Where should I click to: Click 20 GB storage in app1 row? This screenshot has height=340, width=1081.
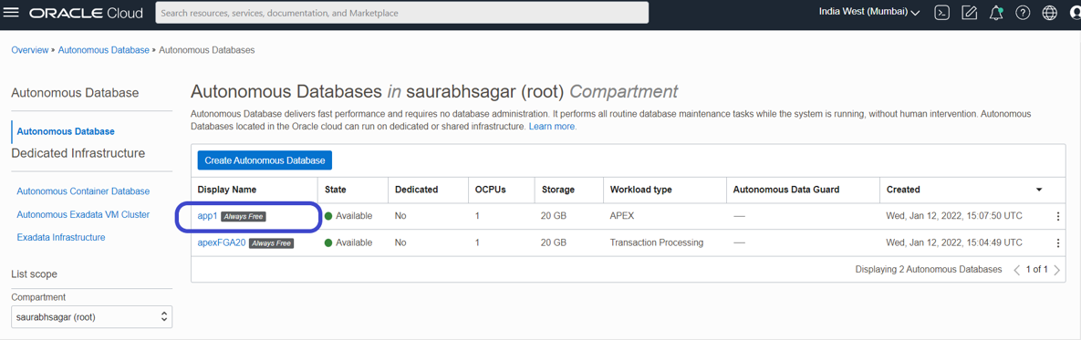click(x=555, y=216)
